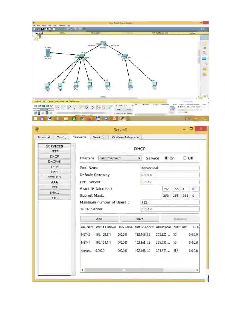Image resolution: width=225 pixels, height=319 pixels.
Task: Open the DNS service settings
Action: click(54, 172)
